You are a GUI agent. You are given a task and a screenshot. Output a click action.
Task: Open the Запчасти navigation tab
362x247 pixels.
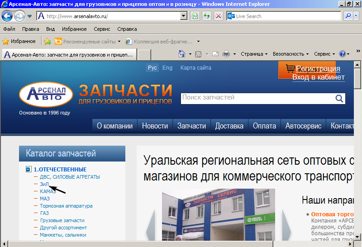tap(191, 126)
